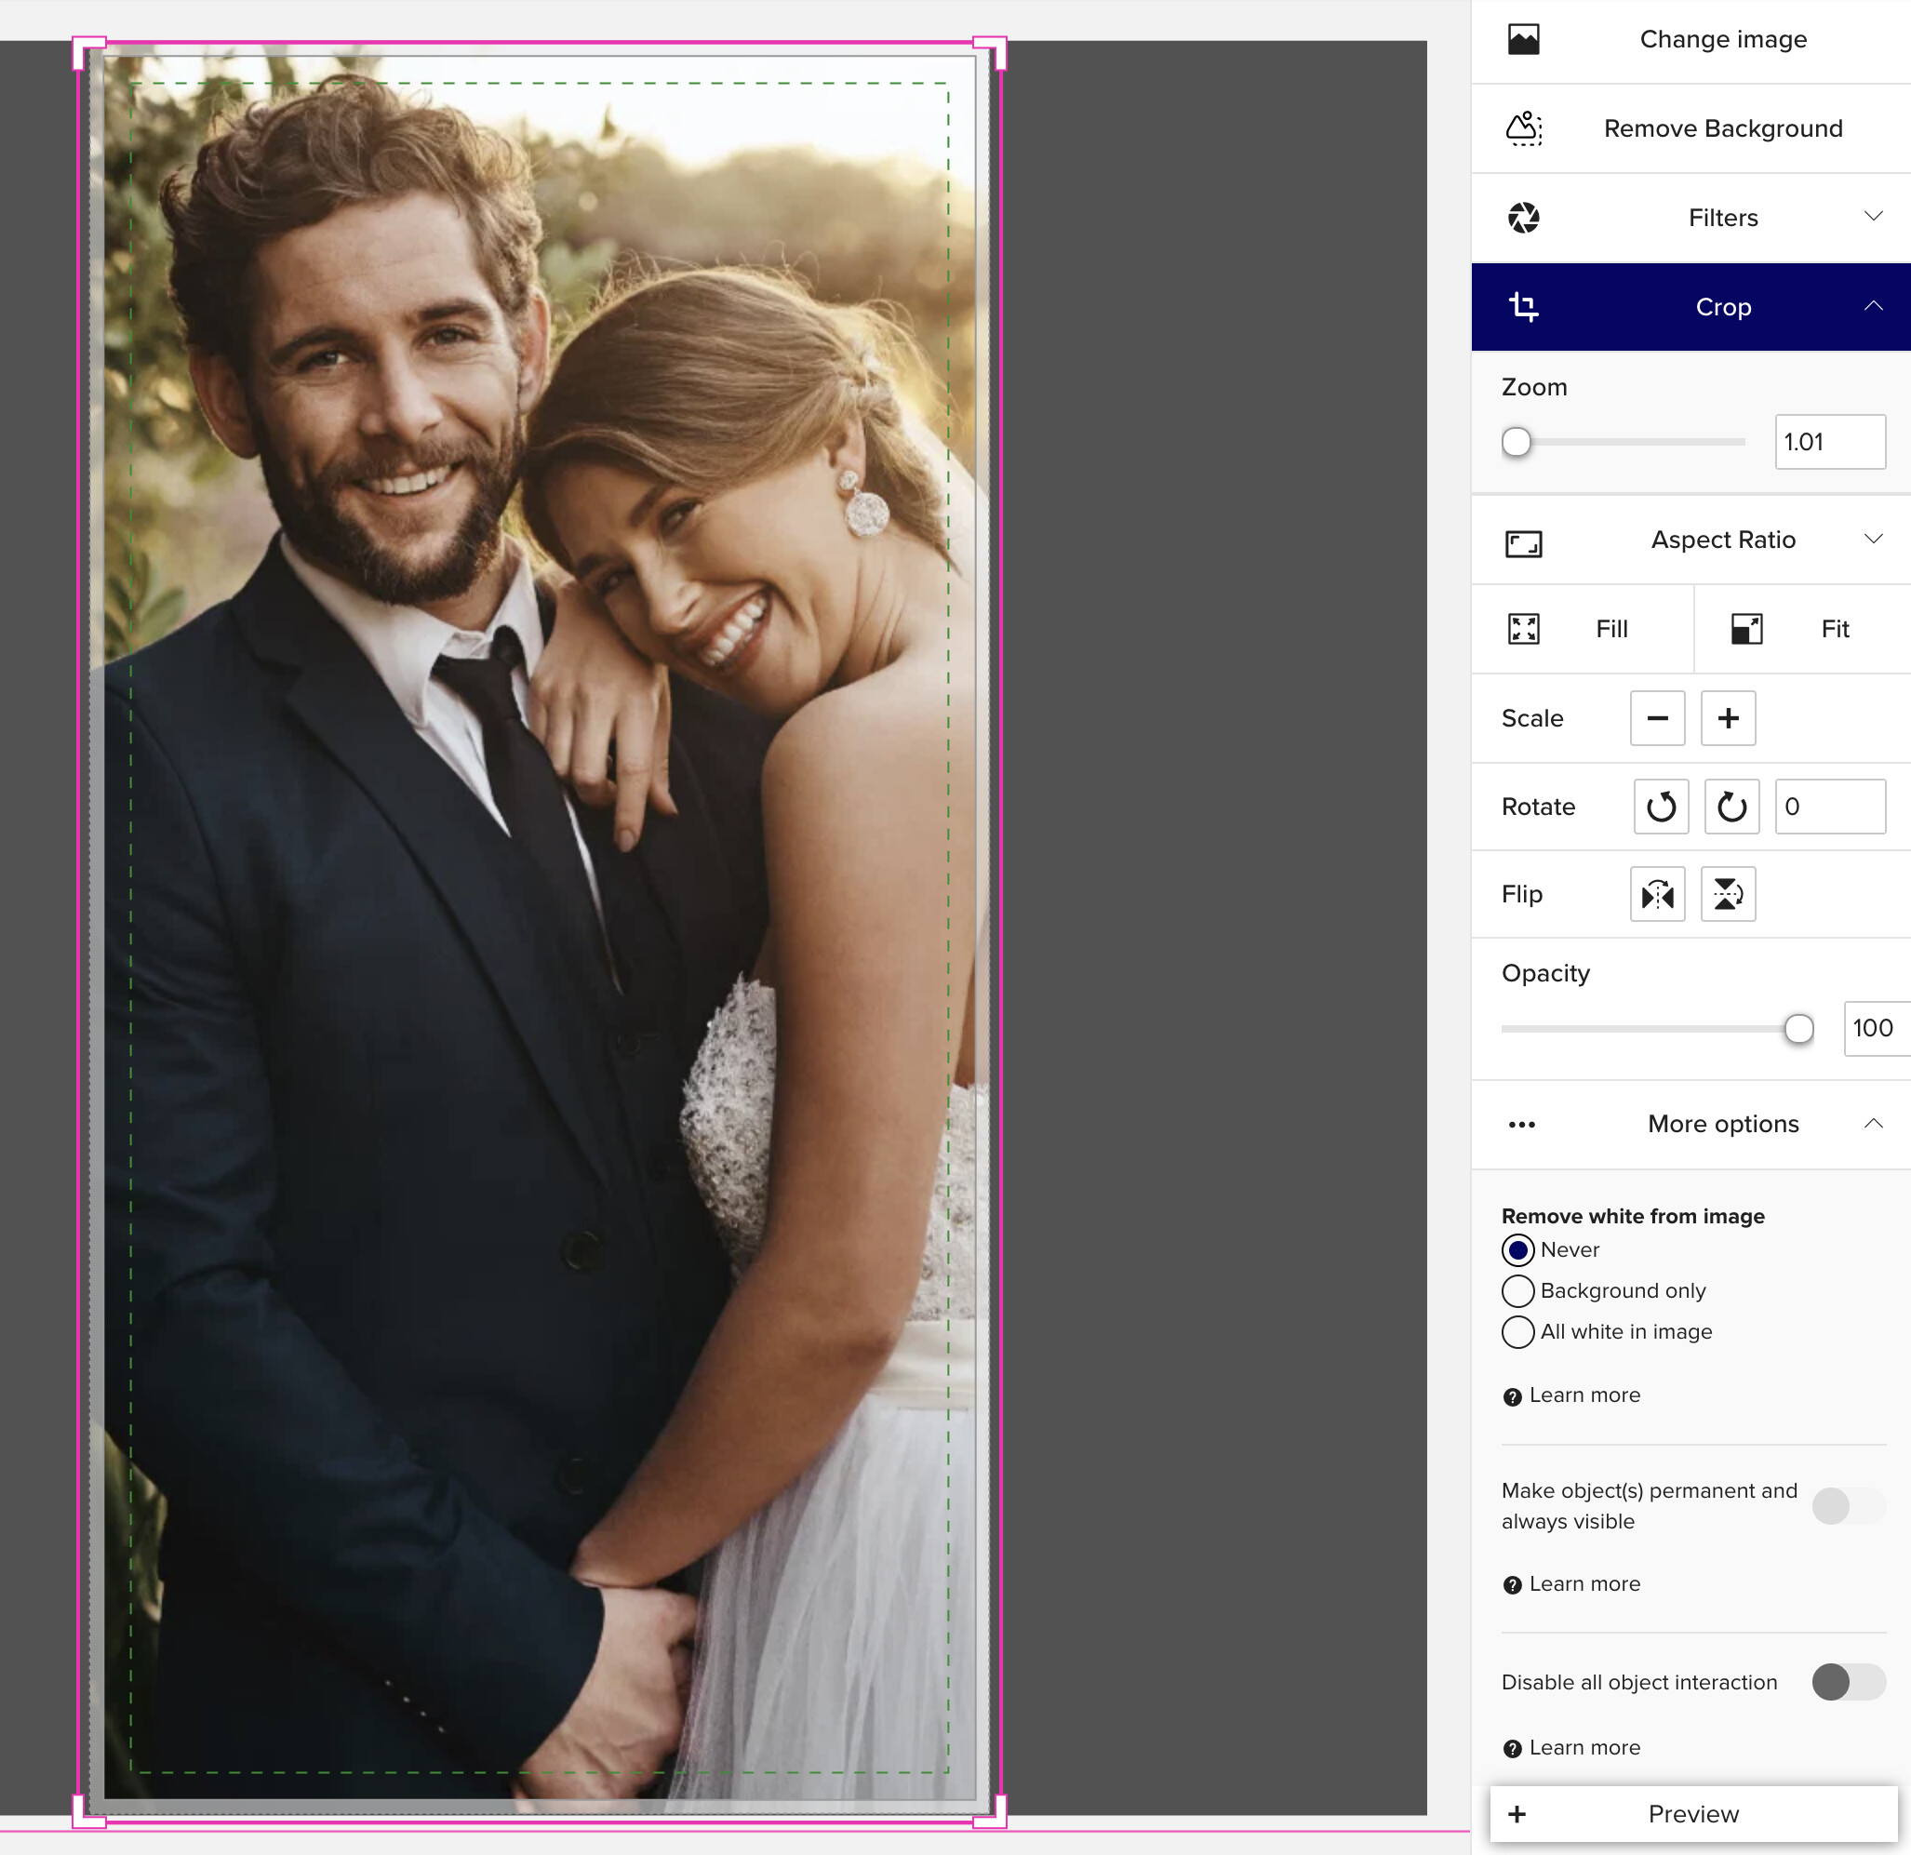Click the Rotate angle input field
This screenshot has height=1855, width=1911.
[1830, 807]
